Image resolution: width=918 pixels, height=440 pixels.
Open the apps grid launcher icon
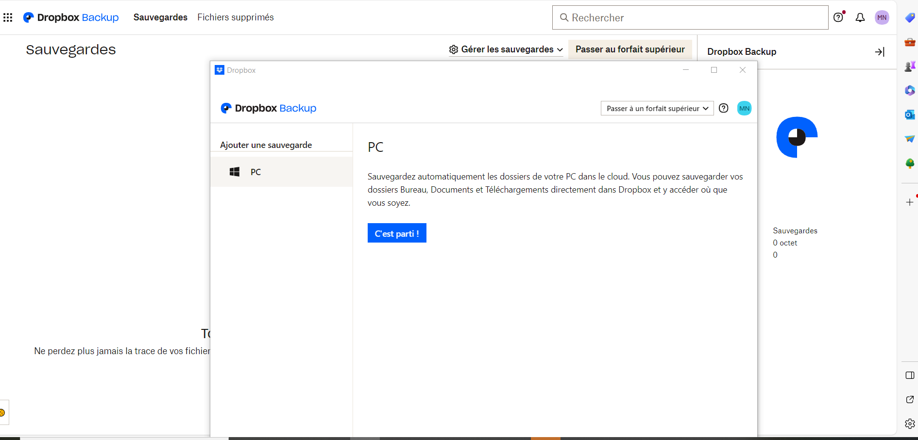click(8, 17)
